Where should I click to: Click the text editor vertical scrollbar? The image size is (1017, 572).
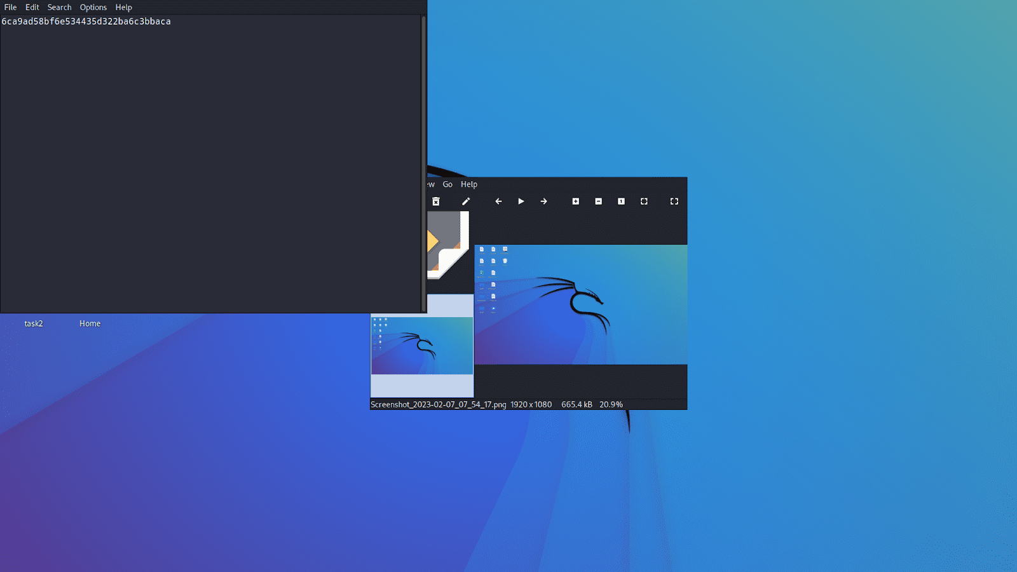coord(424,163)
